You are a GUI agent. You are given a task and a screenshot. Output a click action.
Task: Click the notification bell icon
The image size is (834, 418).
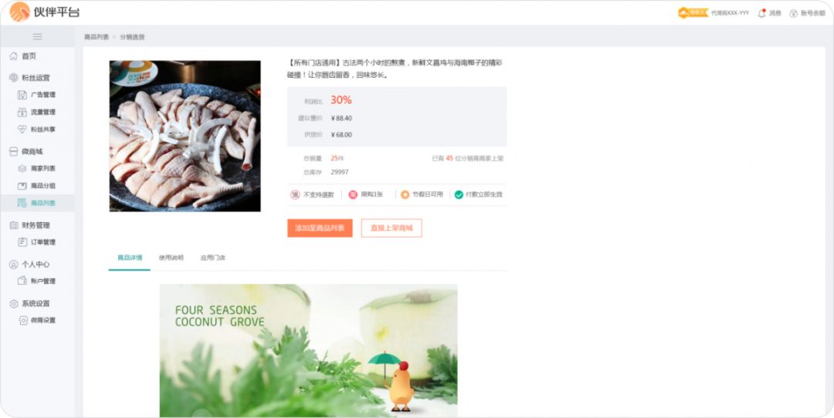coord(761,13)
